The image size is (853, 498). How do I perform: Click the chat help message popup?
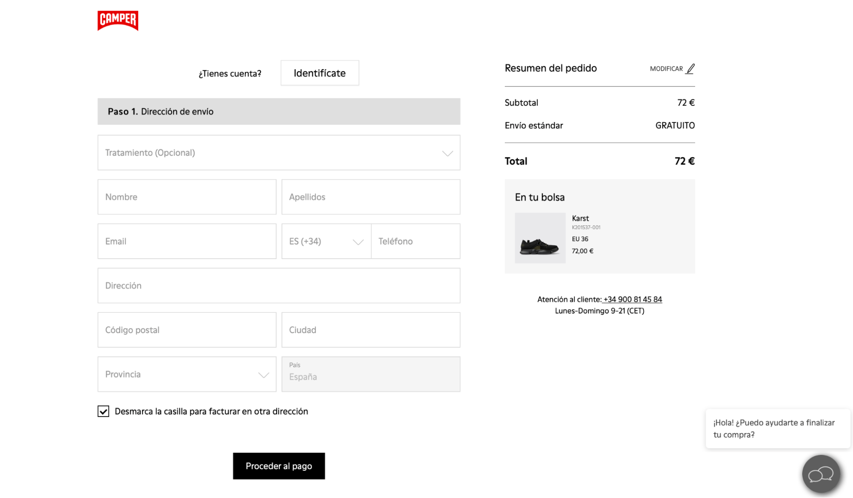(778, 429)
